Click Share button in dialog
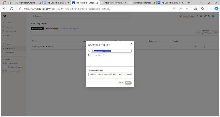Viewport: 220px width, 117px height. [128, 83]
